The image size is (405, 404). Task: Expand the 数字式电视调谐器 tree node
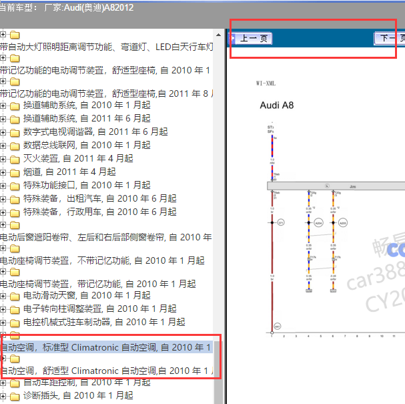tap(3, 133)
